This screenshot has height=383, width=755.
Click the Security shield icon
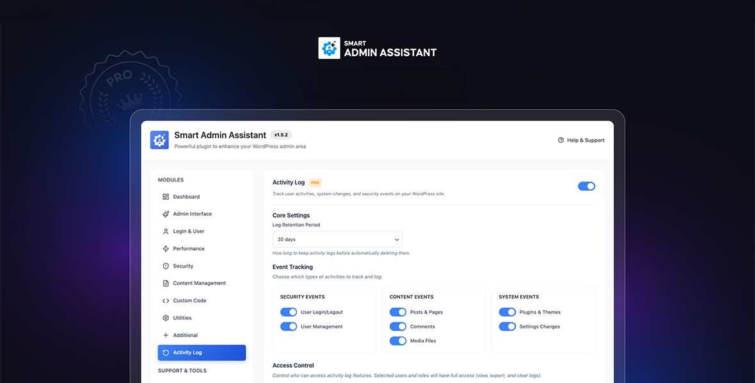point(166,266)
